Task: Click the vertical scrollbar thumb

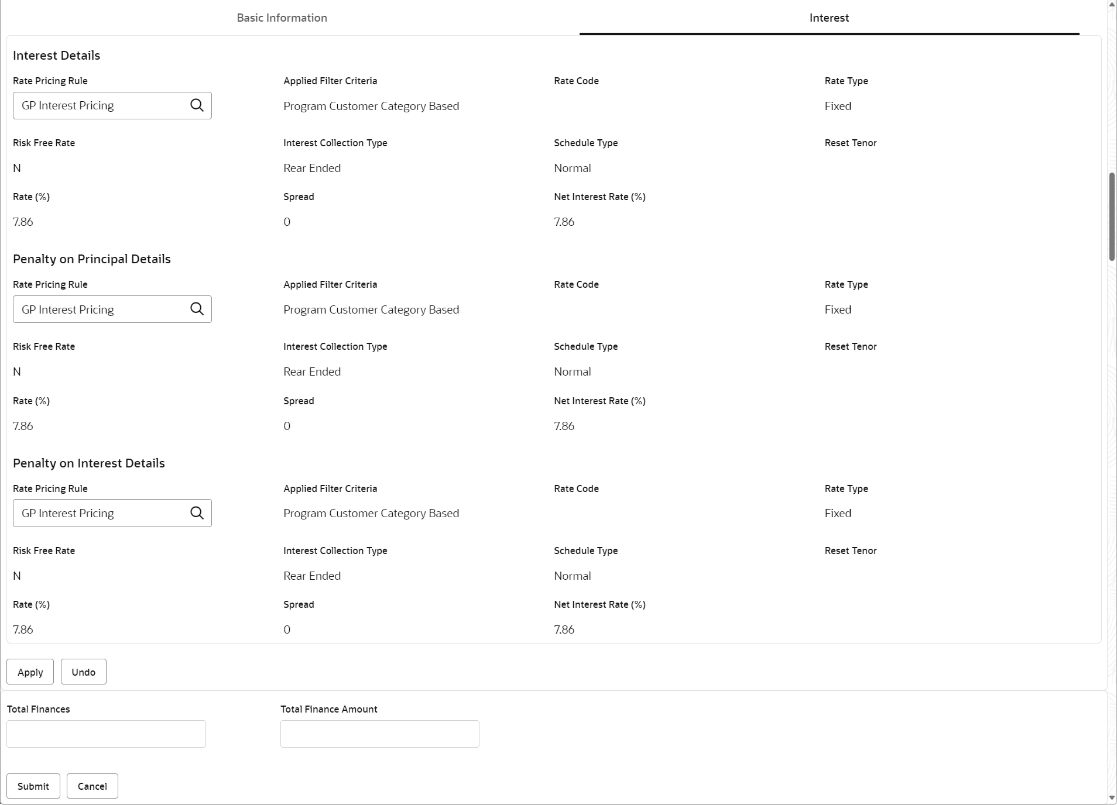Action: (x=1112, y=216)
